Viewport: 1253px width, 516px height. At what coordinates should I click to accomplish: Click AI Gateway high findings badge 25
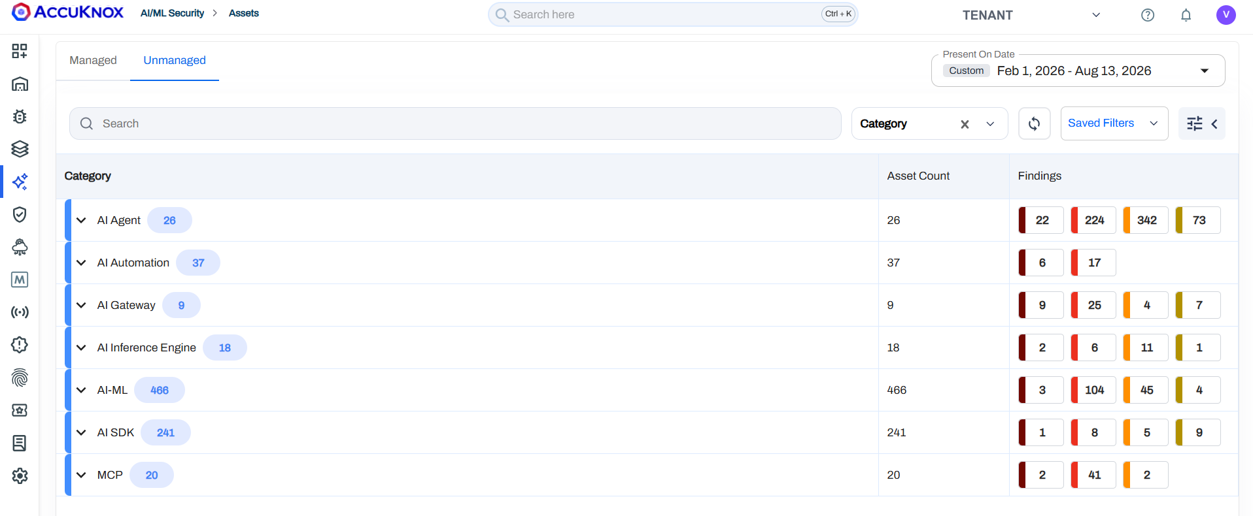pyautogui.click(x=1093, y=305)
